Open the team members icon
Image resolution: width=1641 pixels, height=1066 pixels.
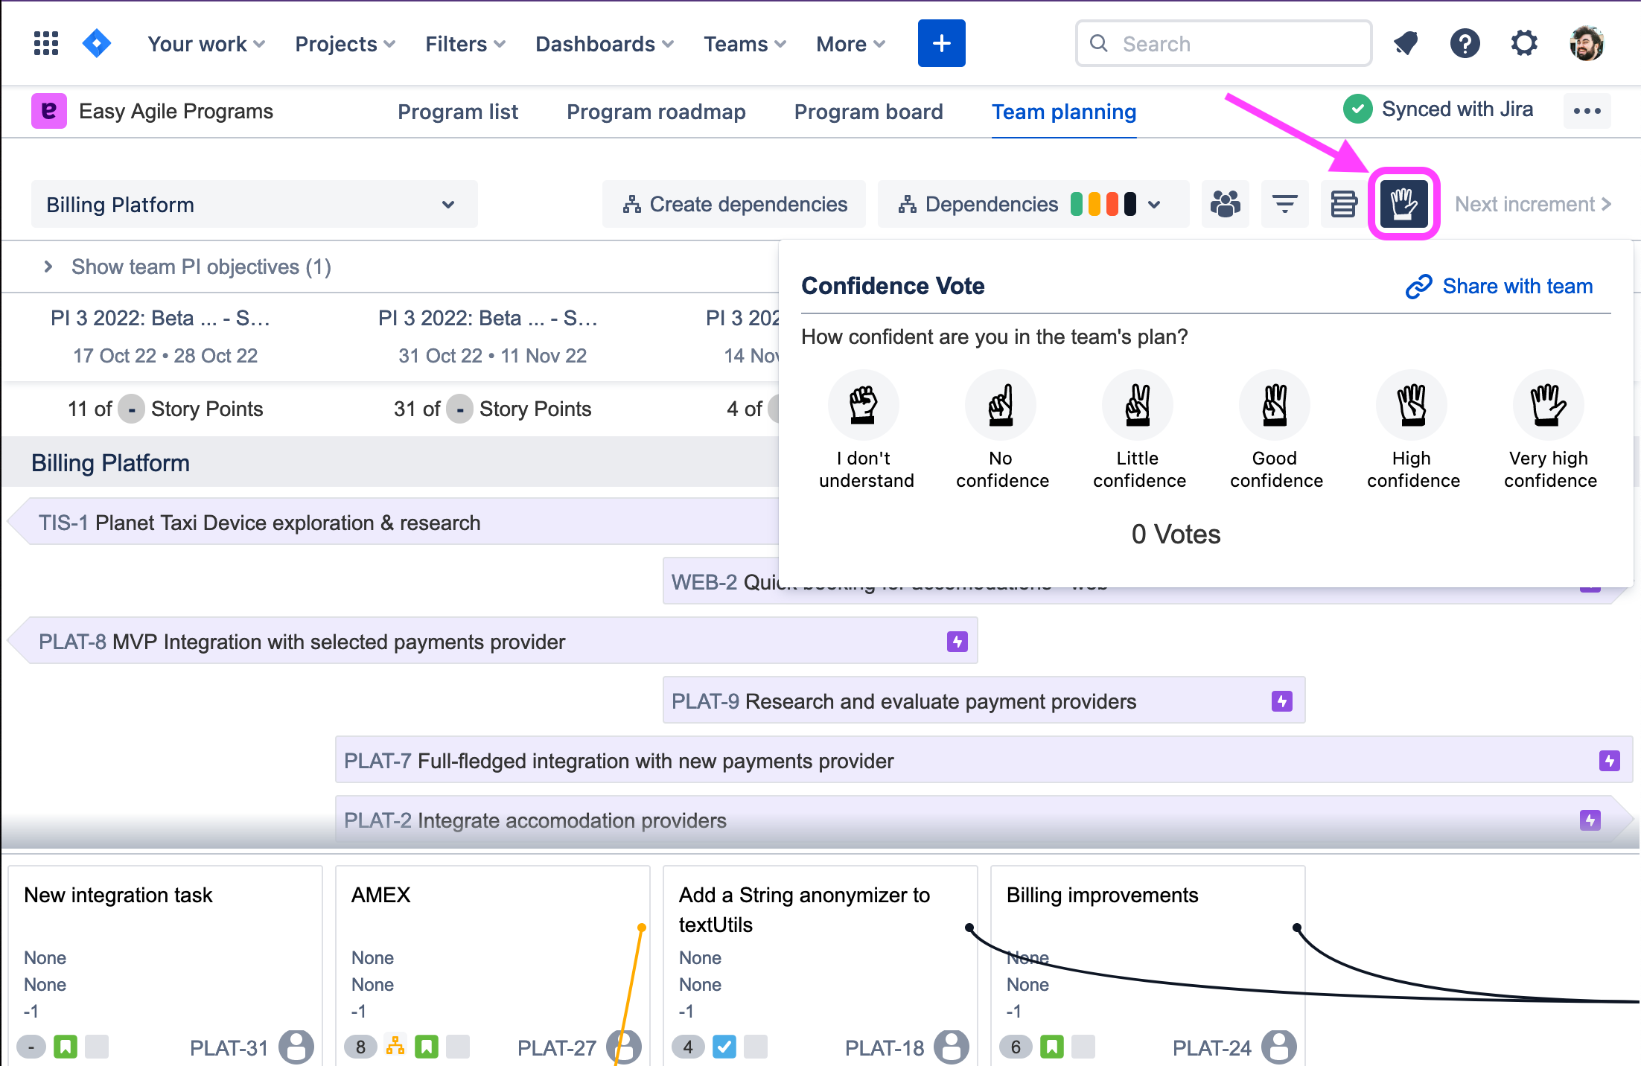[x=1225, y=204]
